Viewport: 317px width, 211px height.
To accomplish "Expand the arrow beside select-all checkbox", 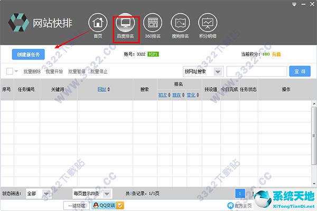I will [16, 71].
